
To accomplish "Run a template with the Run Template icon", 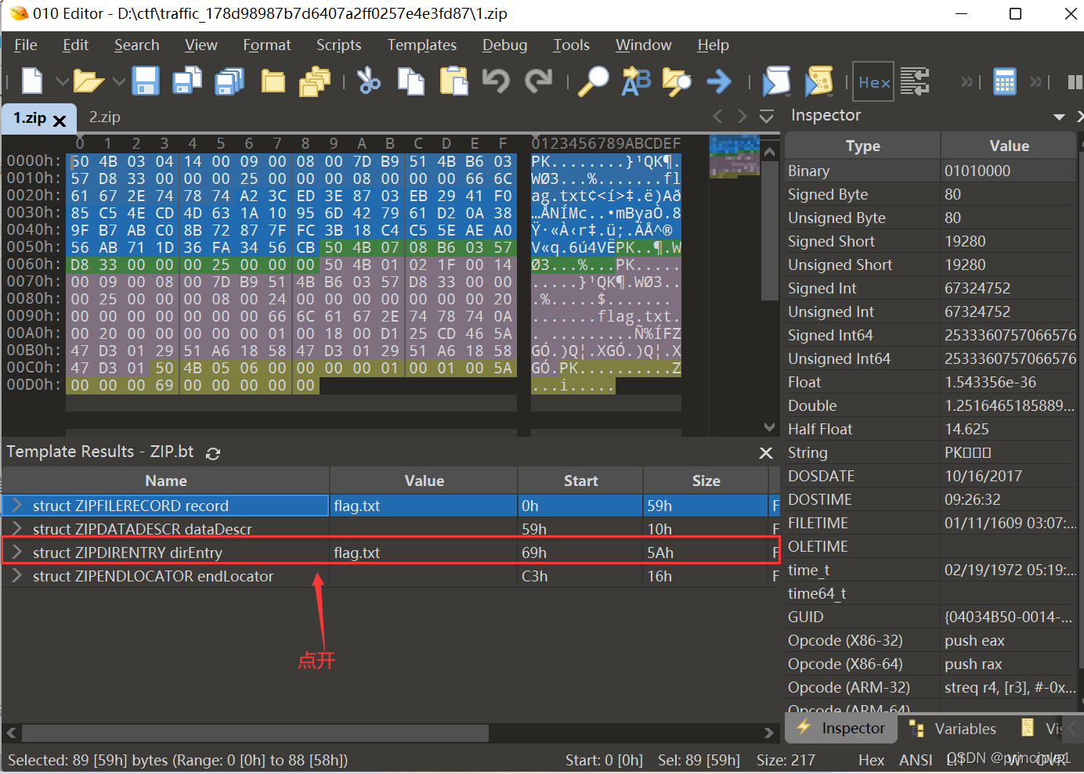I will pos(818,81).
